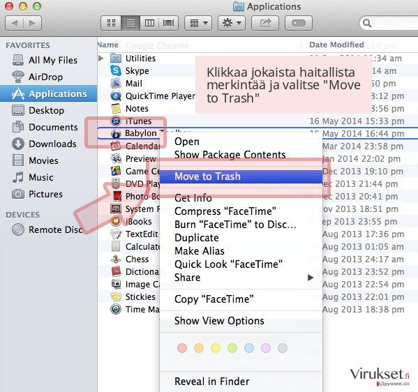The height and width of the screenshot is (392, 418).
Task: Choose Copy "FaceTime"
Action: [241, 299]
